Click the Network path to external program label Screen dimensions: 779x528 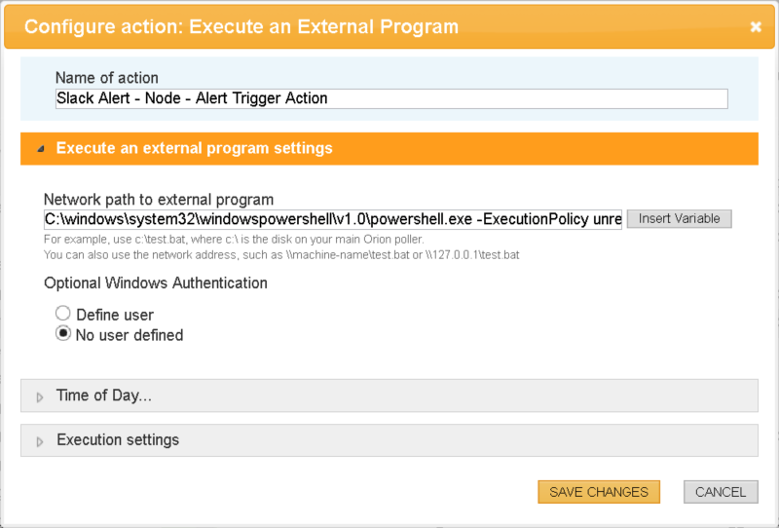pyautogui.click(x=159, y=200)
